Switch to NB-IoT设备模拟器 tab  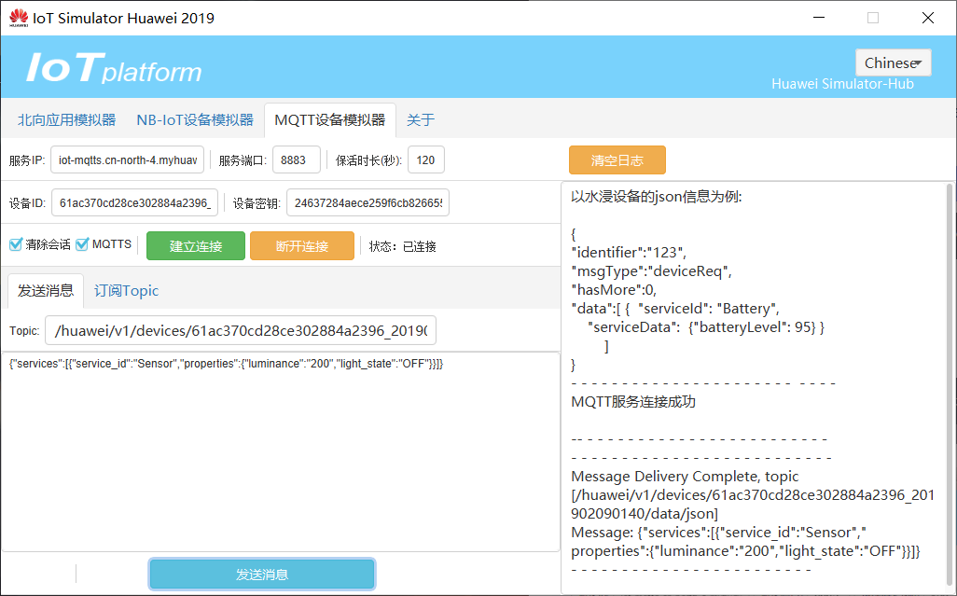195,120
